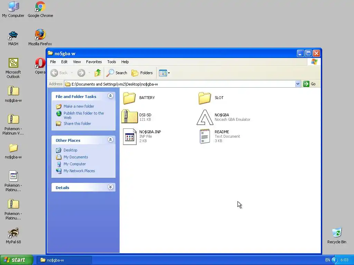This screenshot has width=354, height=265.
Task: Click the Windows flag logo in menu bar
Action: (x=314, y=61)
